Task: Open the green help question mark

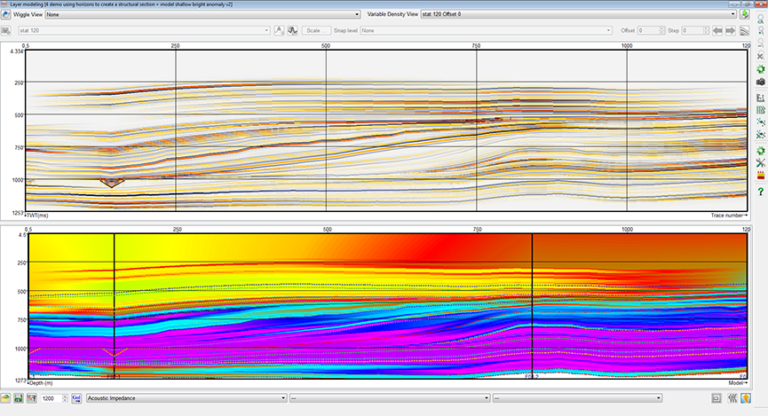Action: click(x=760, y=192)
